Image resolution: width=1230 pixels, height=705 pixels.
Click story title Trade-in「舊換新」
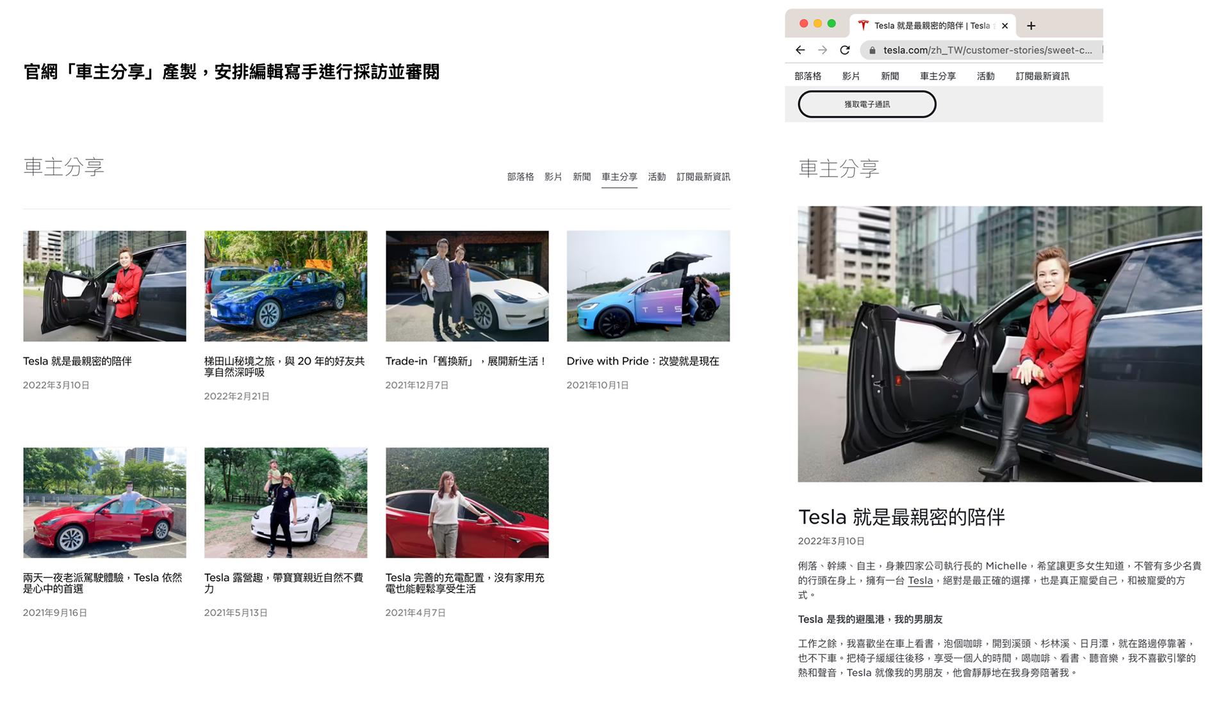click(466, 361)
